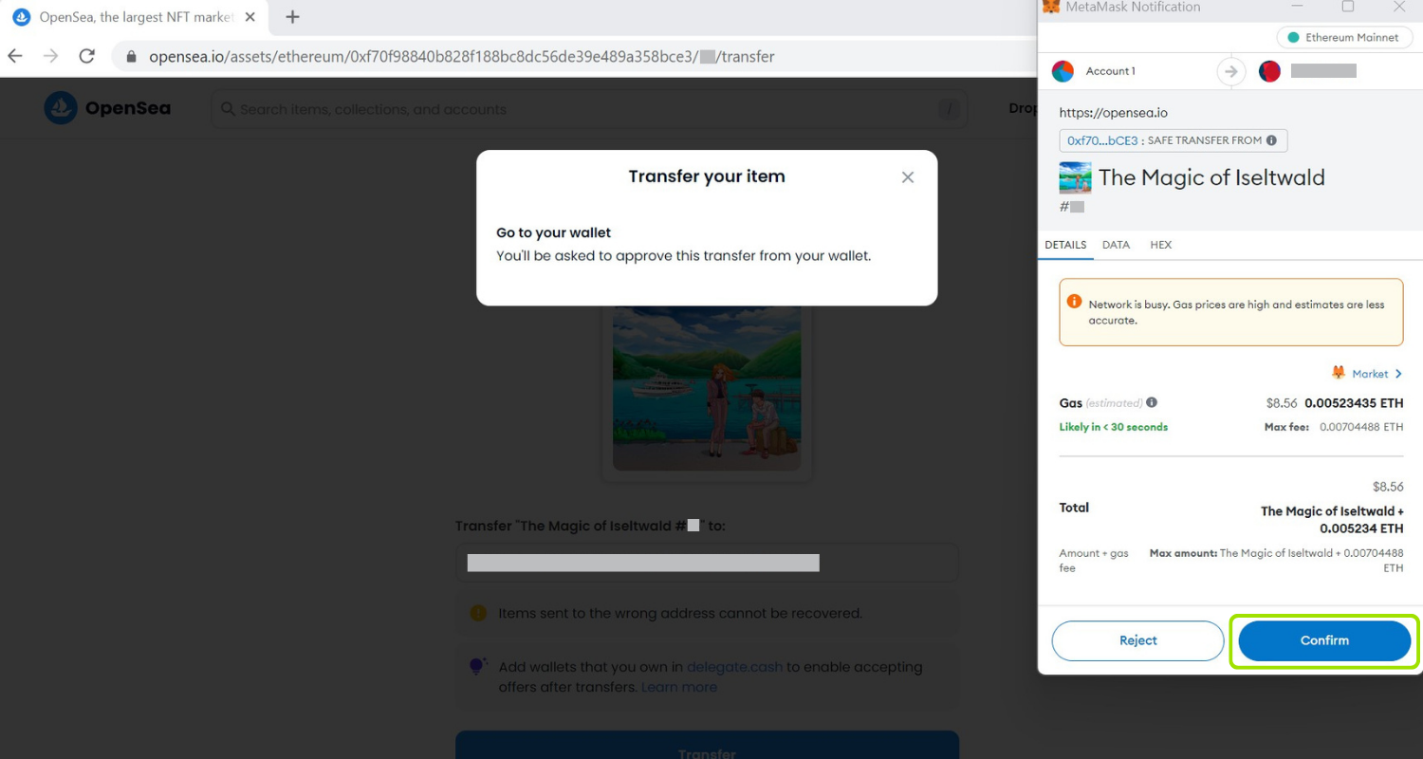Maximize the MetaMask Notification window
Viewport: 1423px width, 759px height.
(x=1348, y=7)
